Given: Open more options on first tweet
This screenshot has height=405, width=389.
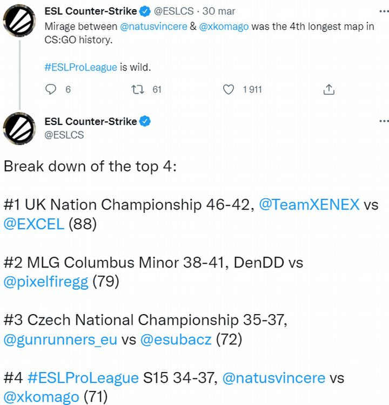Looking at the screenshot, I should (383, 11).
